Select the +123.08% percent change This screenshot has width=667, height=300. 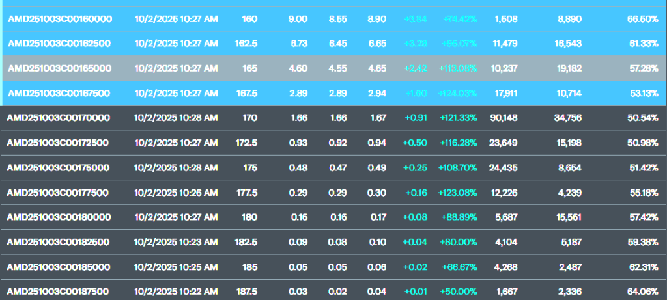[x=458, y=193]
